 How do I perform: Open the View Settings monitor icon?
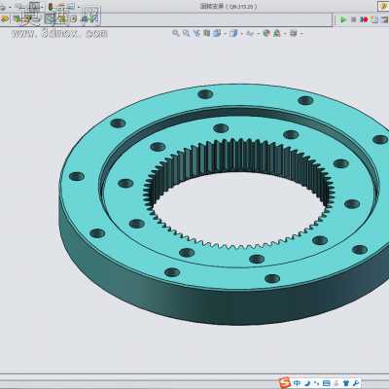pyautogui.click(x=293, y=33)
